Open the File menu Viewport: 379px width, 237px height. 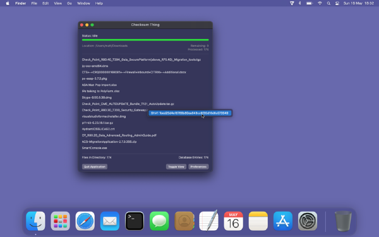point(34,3)
